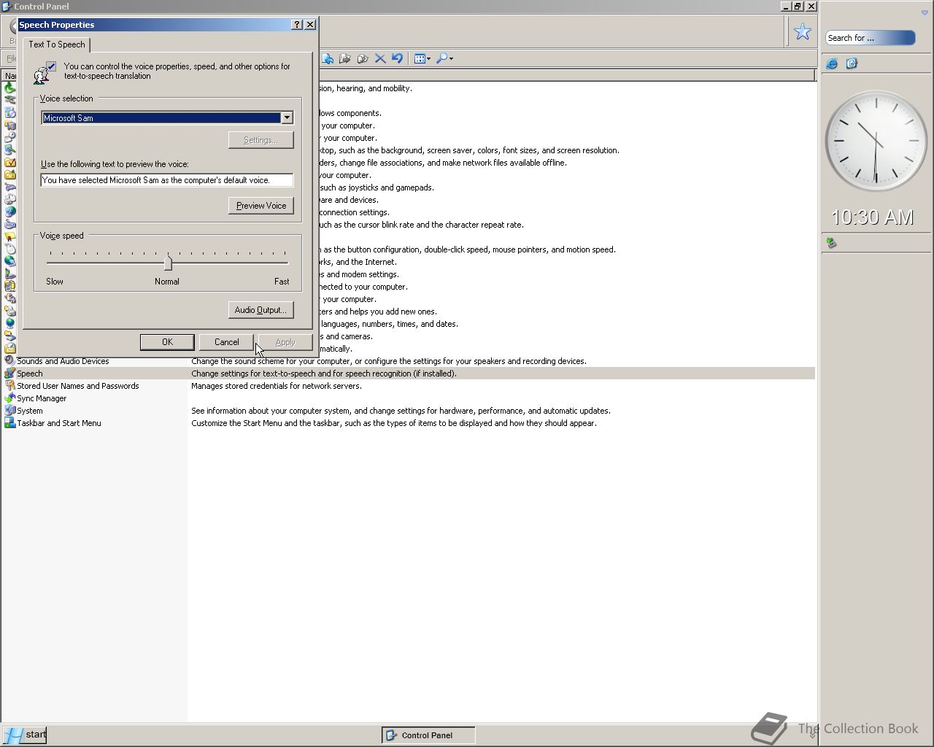Click the analog clock widget
This screenshot has width=934, height=747.
(876, 142)
